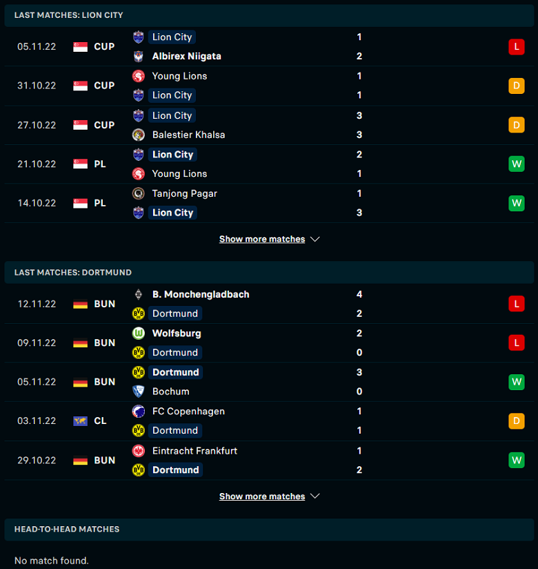Open the Lion City vs Albirex Niigata loss badge
538x569 pixels.
[x=516, y=47]
